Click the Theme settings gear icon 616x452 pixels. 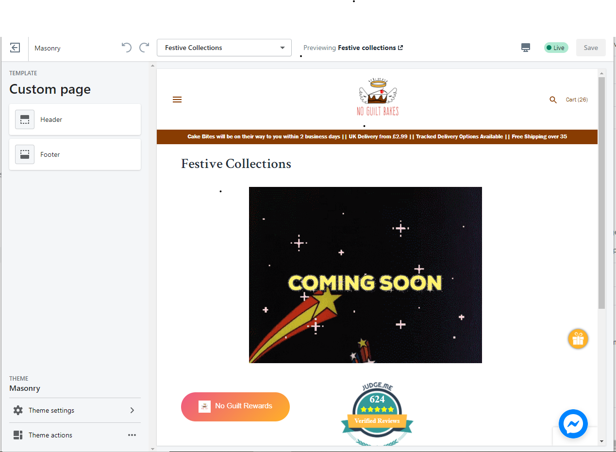(18, 410)
